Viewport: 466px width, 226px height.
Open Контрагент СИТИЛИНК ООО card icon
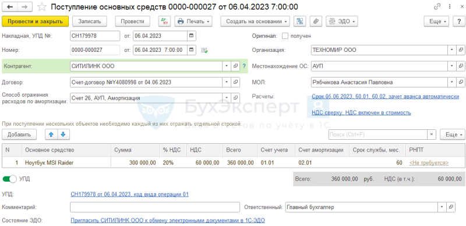pyautogui.click(x=235, y=66)
